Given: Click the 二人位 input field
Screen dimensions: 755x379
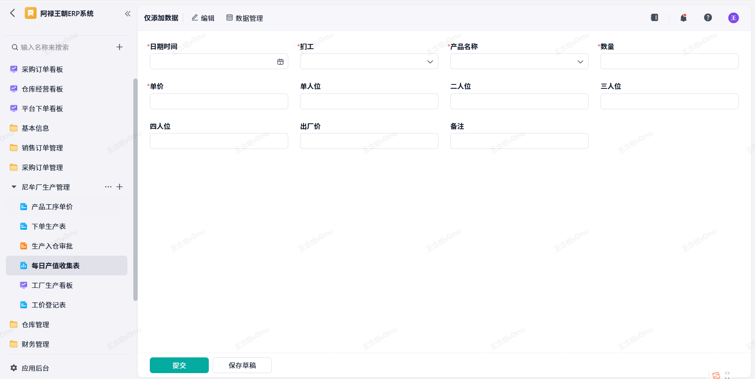Looking at the screenshot, I should 519,101.
